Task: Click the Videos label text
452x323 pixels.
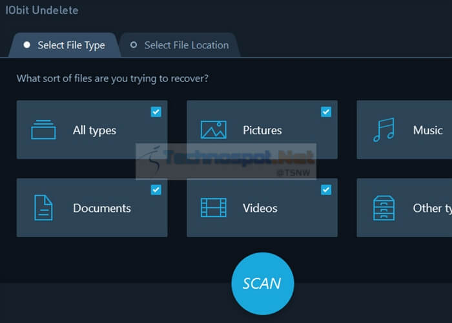Action: click(260, 208)
